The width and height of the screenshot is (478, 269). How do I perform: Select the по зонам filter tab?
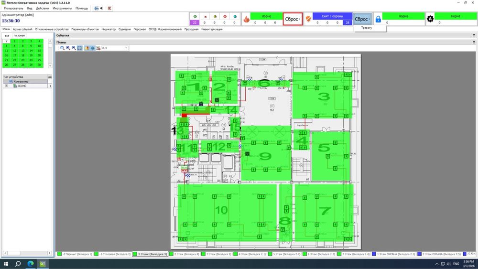(19, 36)
